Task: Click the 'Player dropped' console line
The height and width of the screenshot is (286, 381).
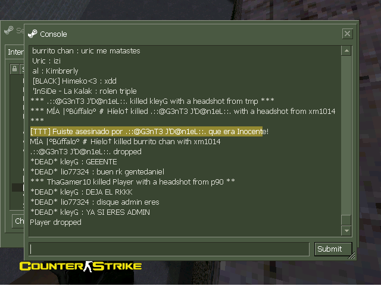Action: click(x=55, y=223)
